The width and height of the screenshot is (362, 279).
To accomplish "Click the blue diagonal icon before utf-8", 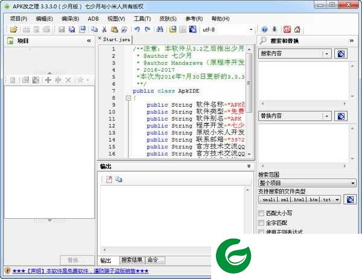I will (193, 30).
